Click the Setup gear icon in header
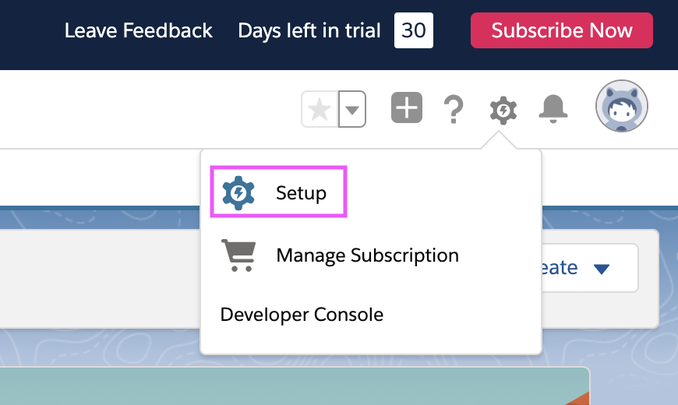Viewport: 678px width, 405px height. [503, 110]
